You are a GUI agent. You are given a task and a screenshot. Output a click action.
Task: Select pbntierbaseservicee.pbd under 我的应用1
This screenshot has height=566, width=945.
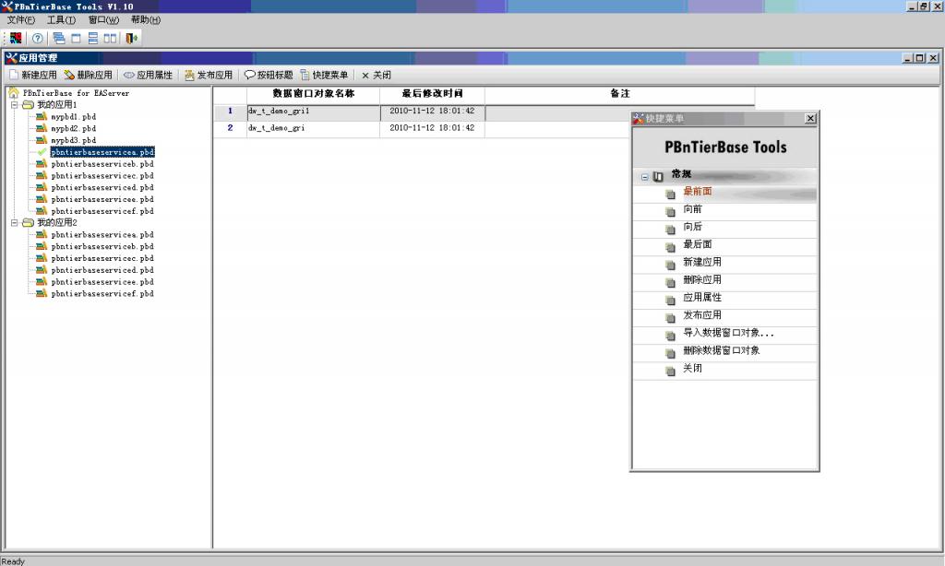(102, 199)
